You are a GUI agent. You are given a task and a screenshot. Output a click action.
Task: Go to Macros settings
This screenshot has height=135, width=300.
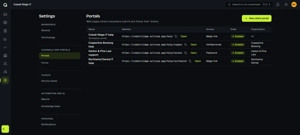coord(59,99)
